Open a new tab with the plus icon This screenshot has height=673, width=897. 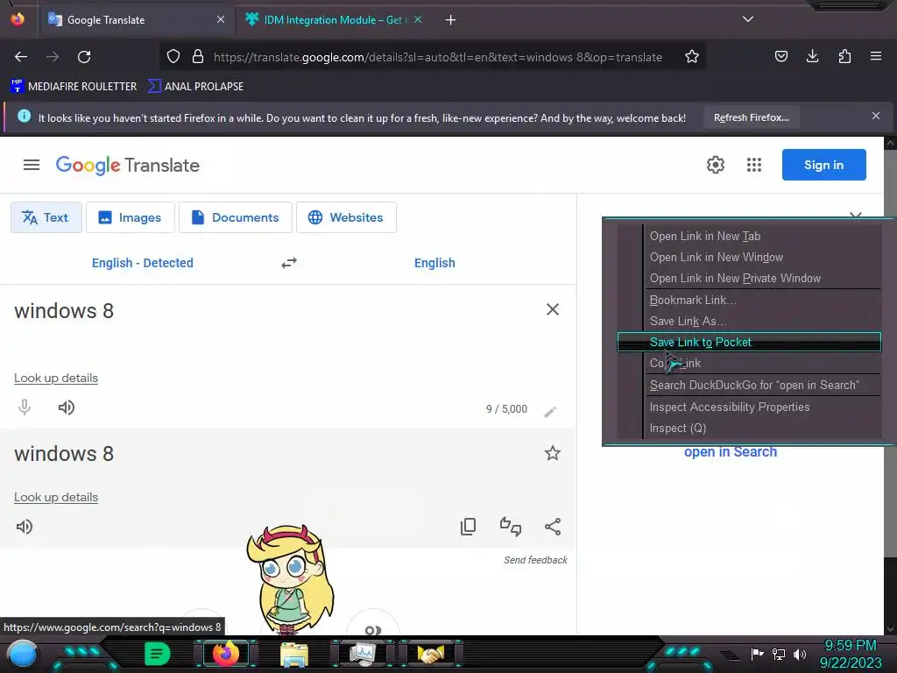pyautogui.click(x=451, y=20)
